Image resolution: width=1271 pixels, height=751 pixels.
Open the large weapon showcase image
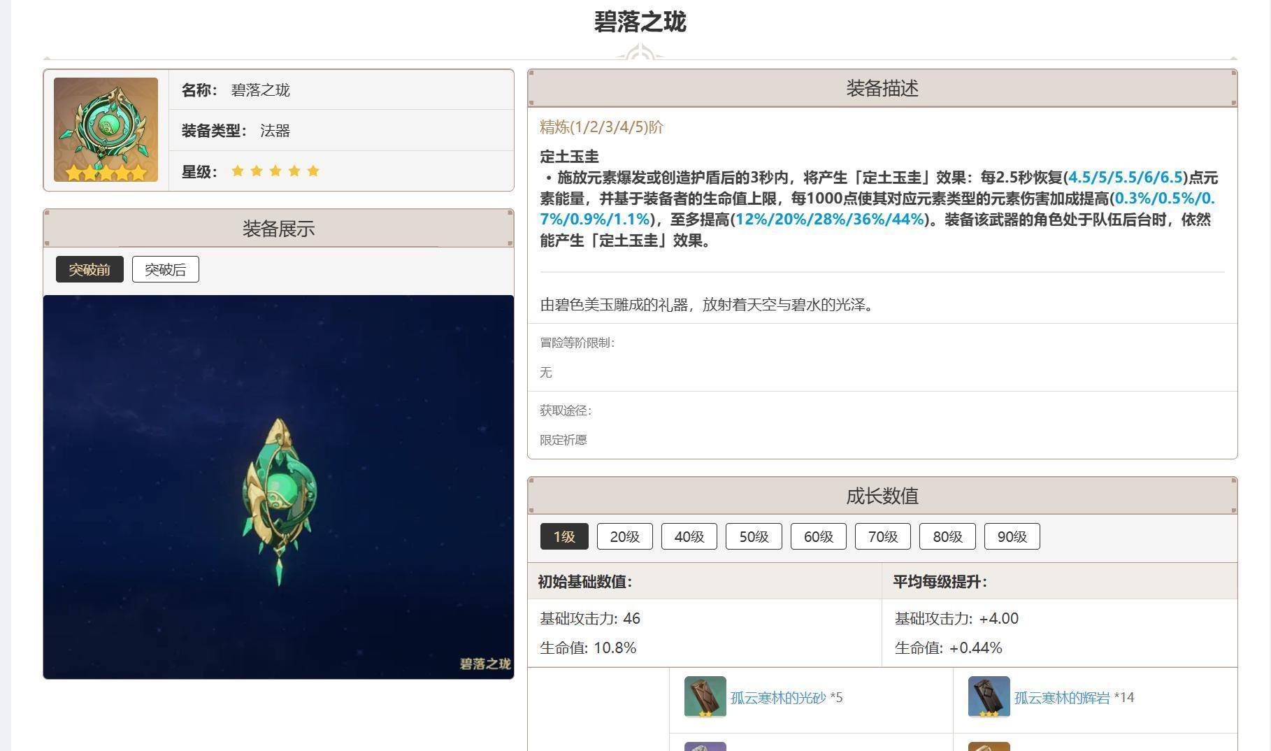278,487
